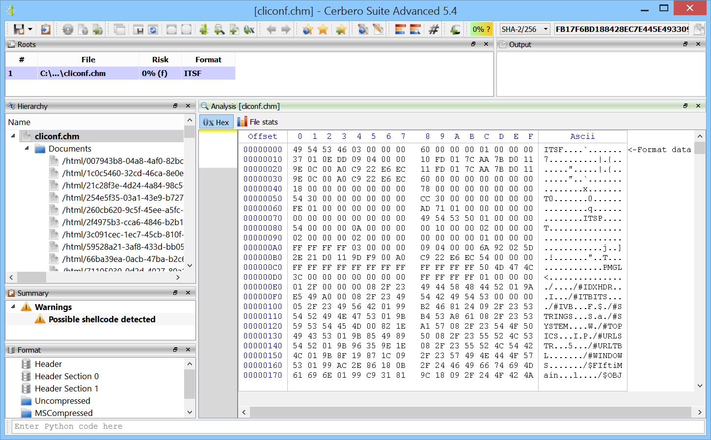Float the Output panel
The width and height of the screenshot is (711, 440).
(x=685, y=44)
